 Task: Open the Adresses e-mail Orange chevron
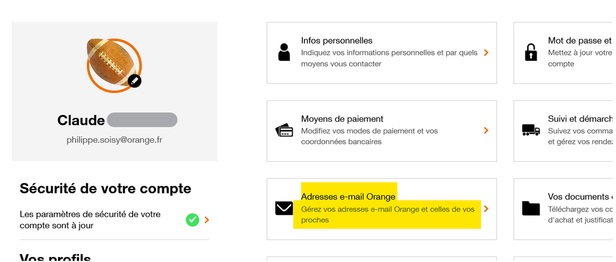(x=487, y=208)
